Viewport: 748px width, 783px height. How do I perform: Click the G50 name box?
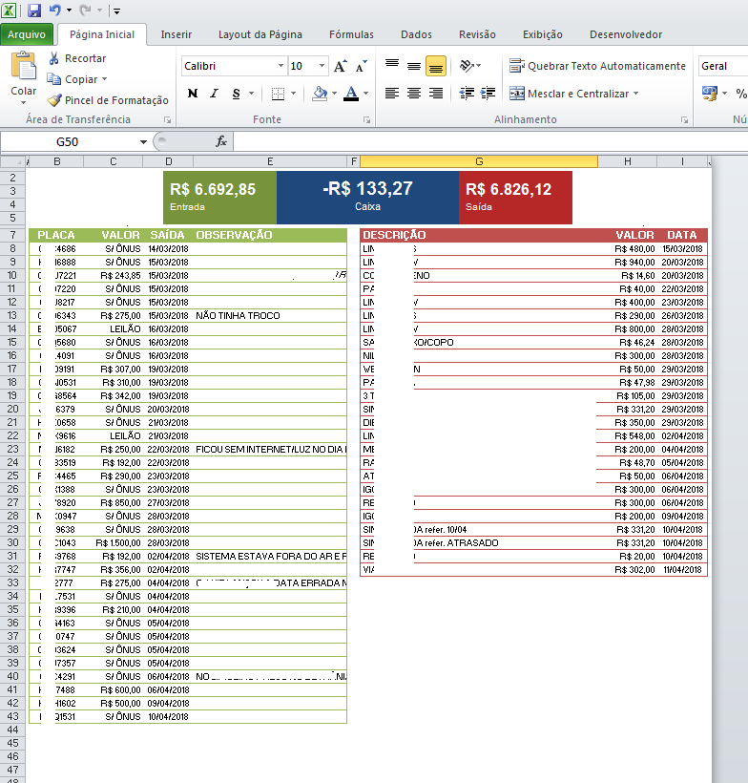[x=69, y=142]
